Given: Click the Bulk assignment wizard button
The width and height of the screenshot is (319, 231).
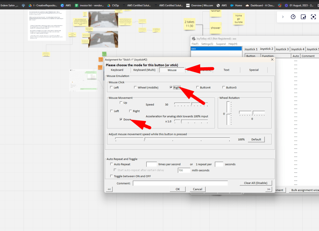Looking at the screenshot, I should coord(304,190).
